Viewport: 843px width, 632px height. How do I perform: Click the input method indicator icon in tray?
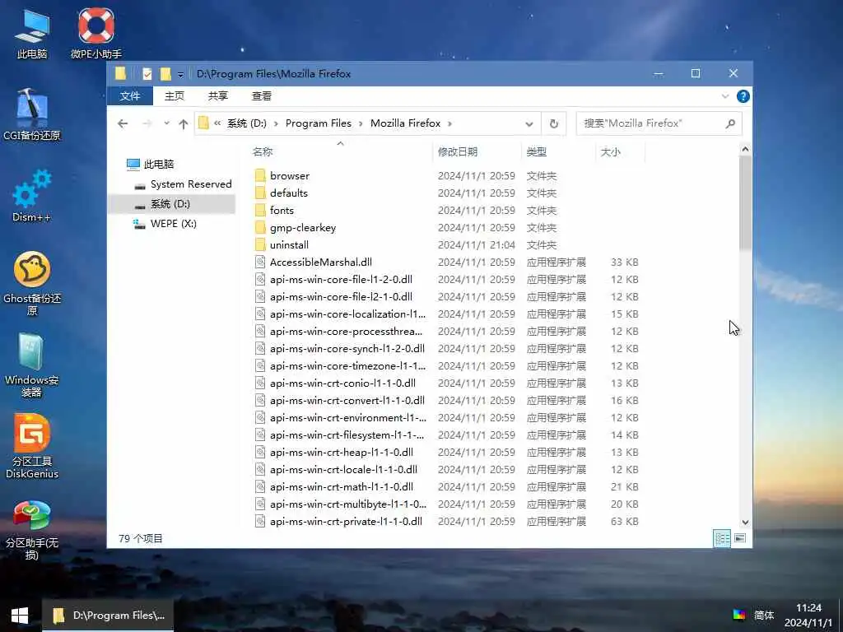click(x=739, y=615)
